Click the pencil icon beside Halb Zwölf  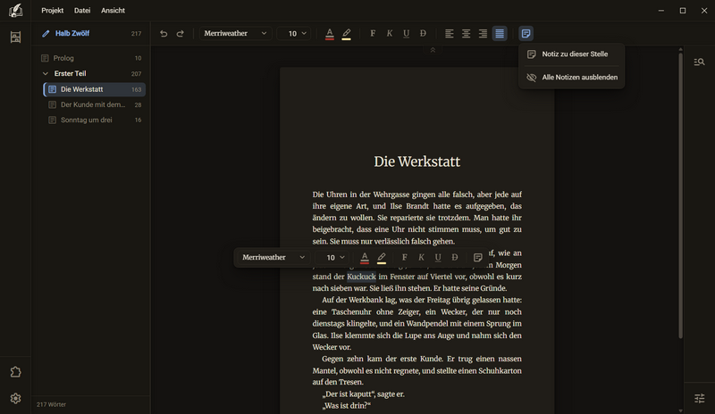click(46, 33)
